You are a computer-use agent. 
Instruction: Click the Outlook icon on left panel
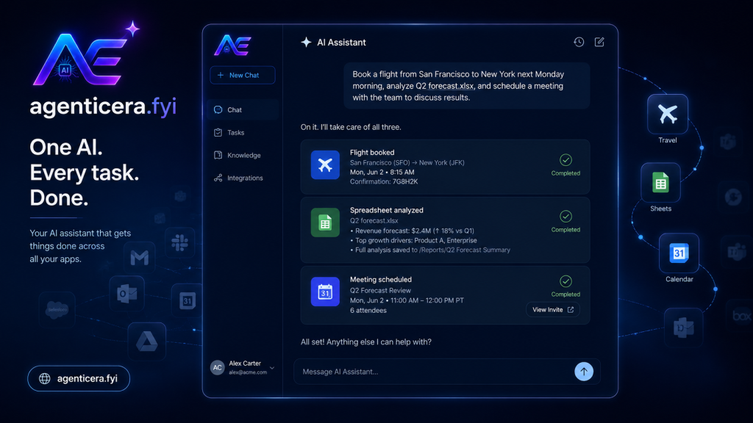127,294
